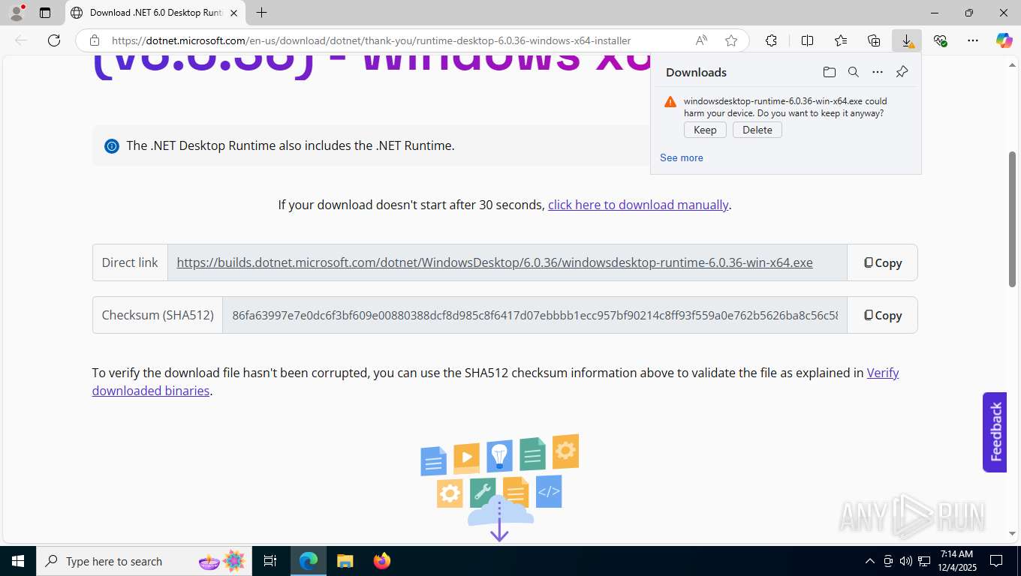Toggle Split screen icon
Viewport: 1021px width, 576px height.
pos(807,40)
